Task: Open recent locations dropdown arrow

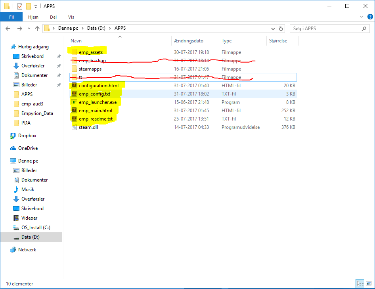Action: click(29, 29)
